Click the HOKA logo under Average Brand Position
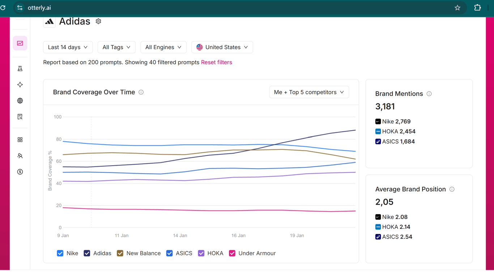Screen dimensions: 494x273 coord(378,227)
